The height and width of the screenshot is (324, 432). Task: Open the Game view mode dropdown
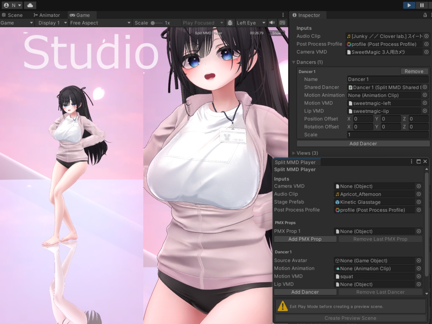[16, 23]
